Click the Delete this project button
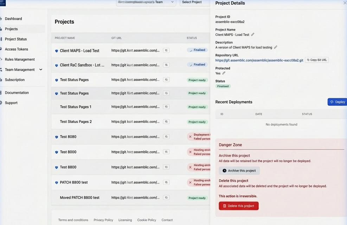Image resolution: width=347 pixels, height=225 pixels. (x=239, y=206)
